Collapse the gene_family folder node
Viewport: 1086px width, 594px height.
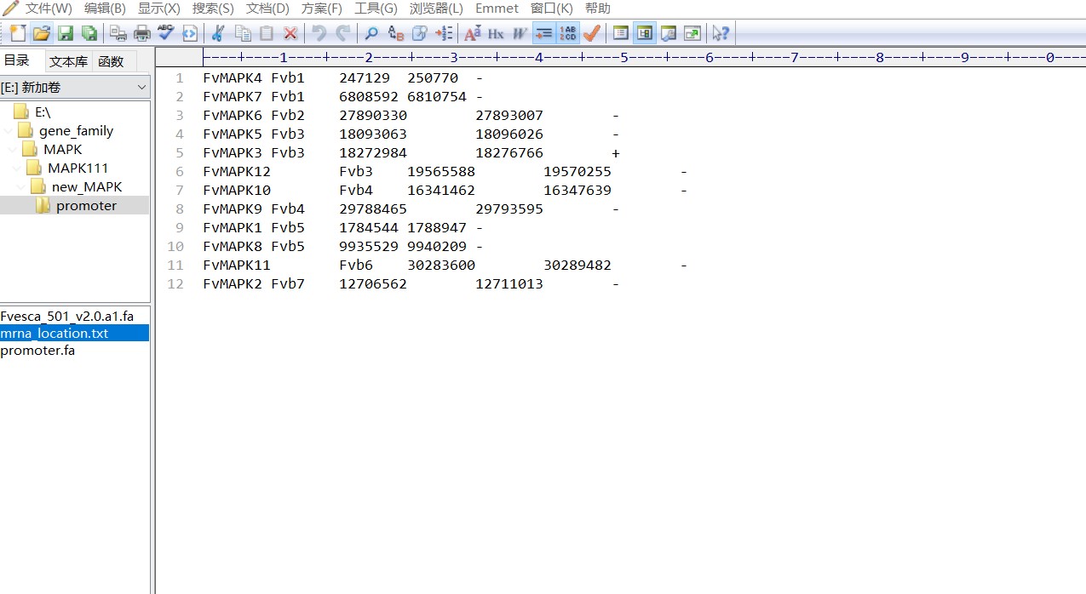pyautogui.click(x=9, y=131)
